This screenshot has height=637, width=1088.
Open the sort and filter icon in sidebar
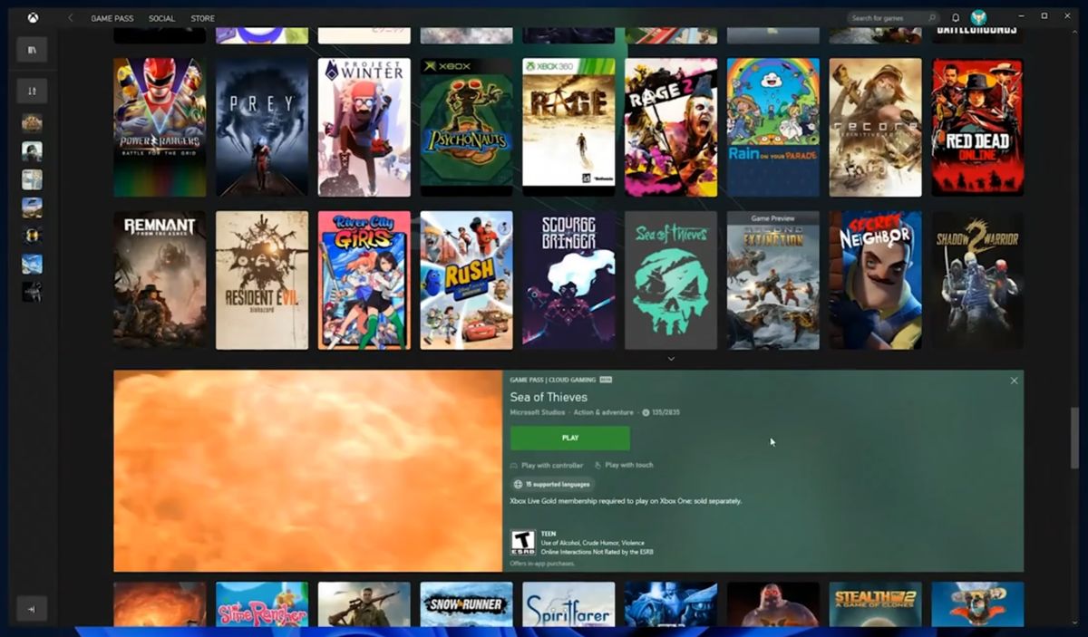pos(33,91)
